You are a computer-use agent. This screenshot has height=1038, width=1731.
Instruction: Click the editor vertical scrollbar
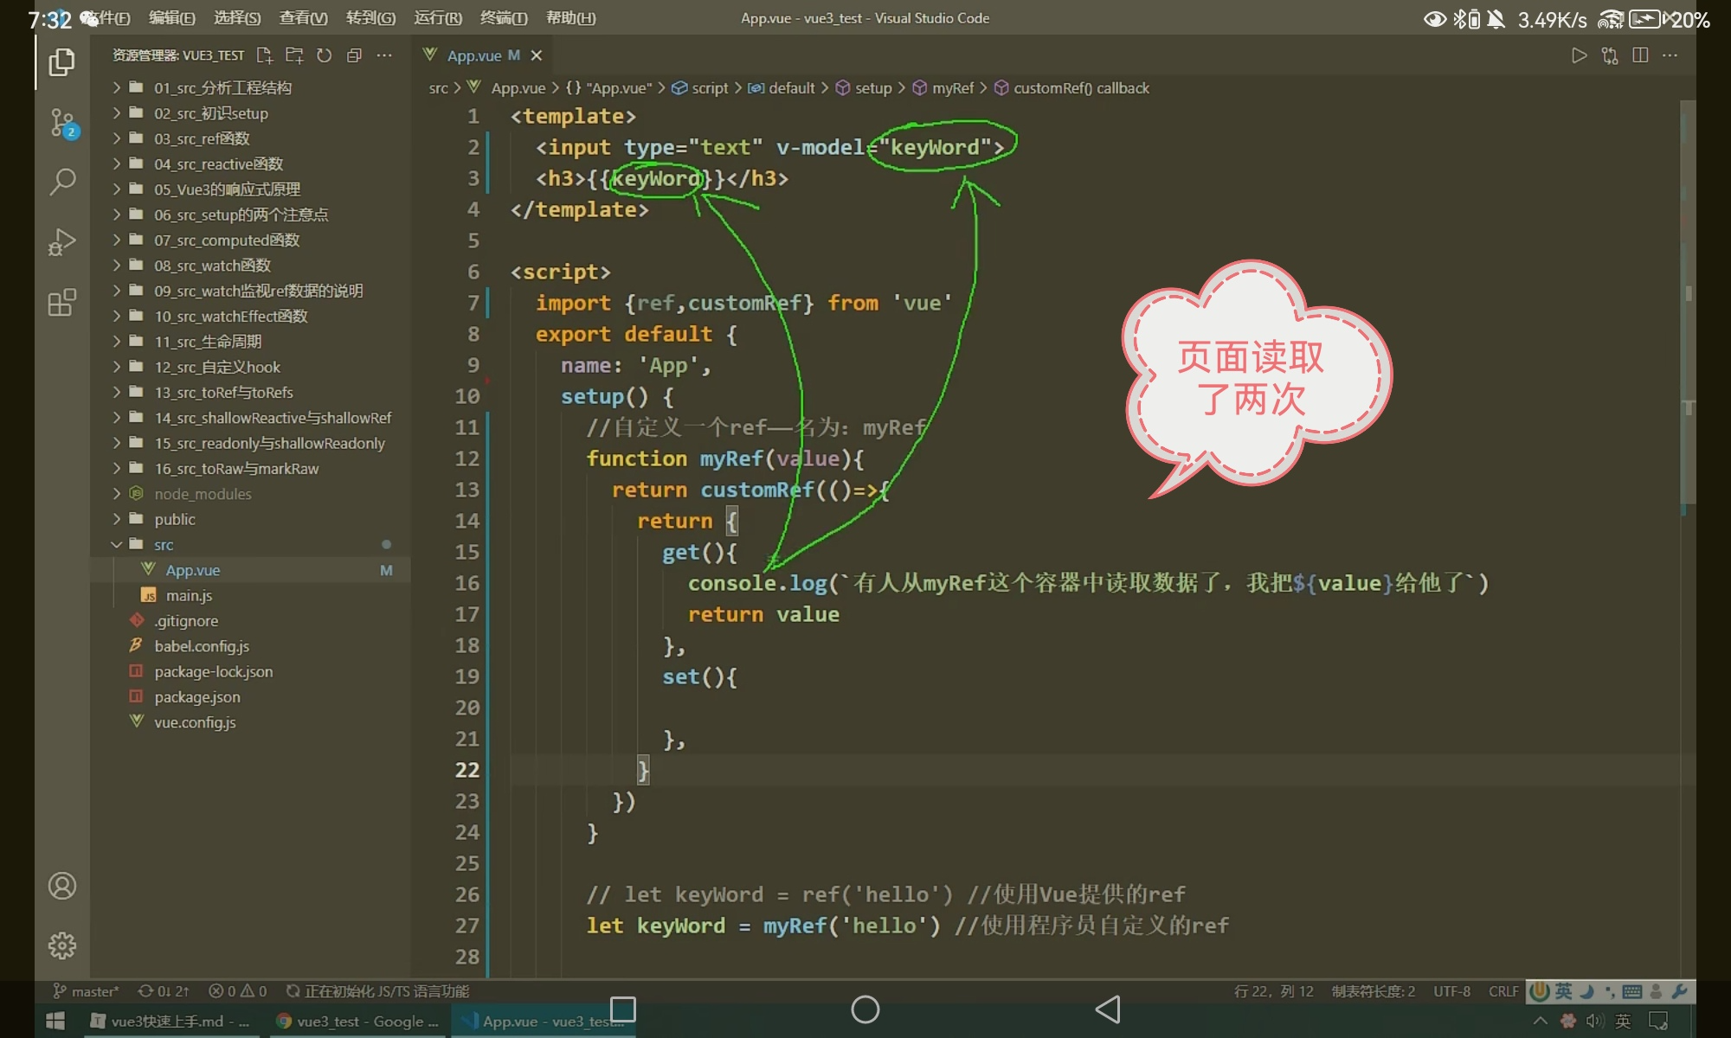coord(1688,303)
